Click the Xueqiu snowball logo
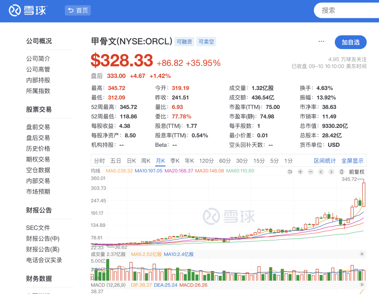 [x=28, y=11]
